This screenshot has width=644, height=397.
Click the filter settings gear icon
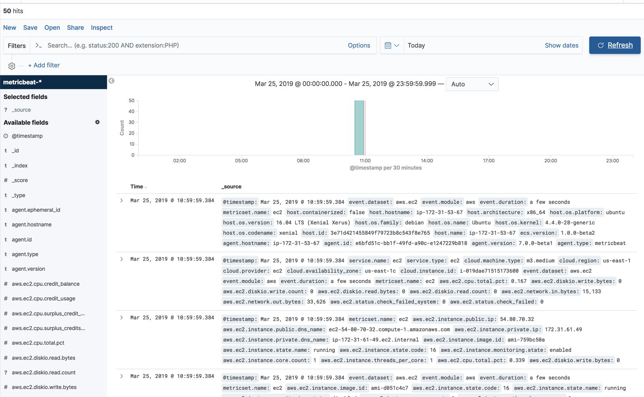click(11, 66)
